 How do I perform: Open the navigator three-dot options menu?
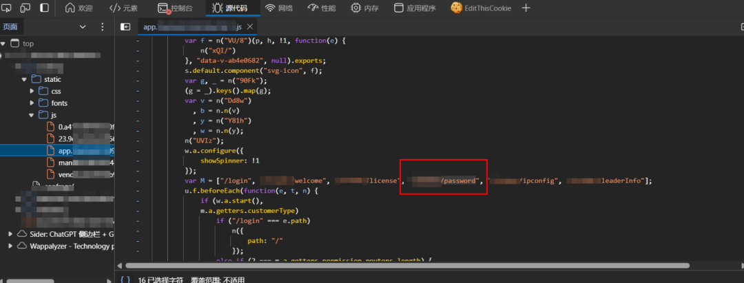point(102,27)
